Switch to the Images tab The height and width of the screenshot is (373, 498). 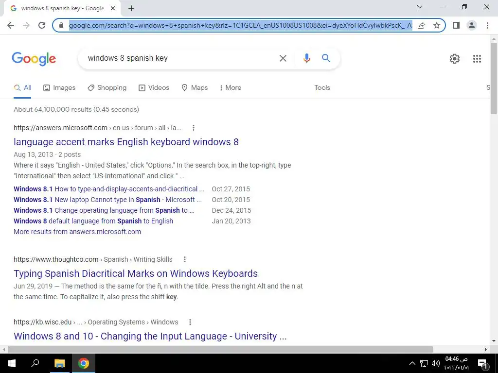click(59, 88)
